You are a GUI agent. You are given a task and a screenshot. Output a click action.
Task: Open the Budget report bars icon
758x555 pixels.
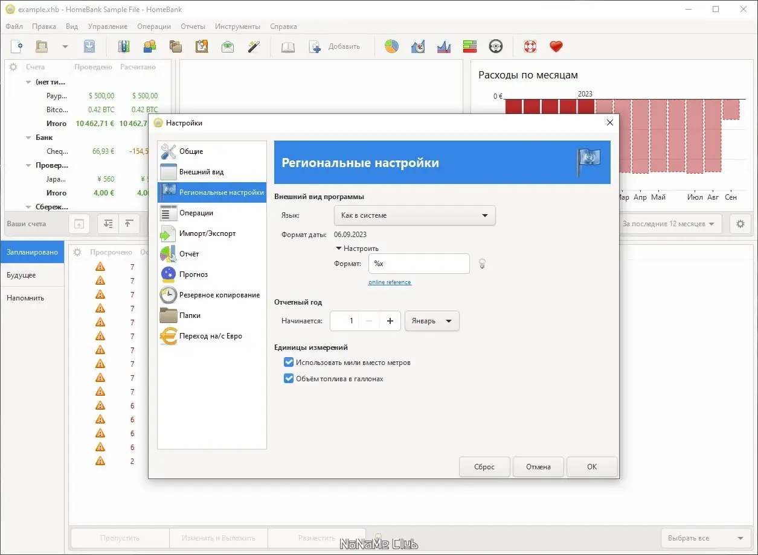[470, 46]
